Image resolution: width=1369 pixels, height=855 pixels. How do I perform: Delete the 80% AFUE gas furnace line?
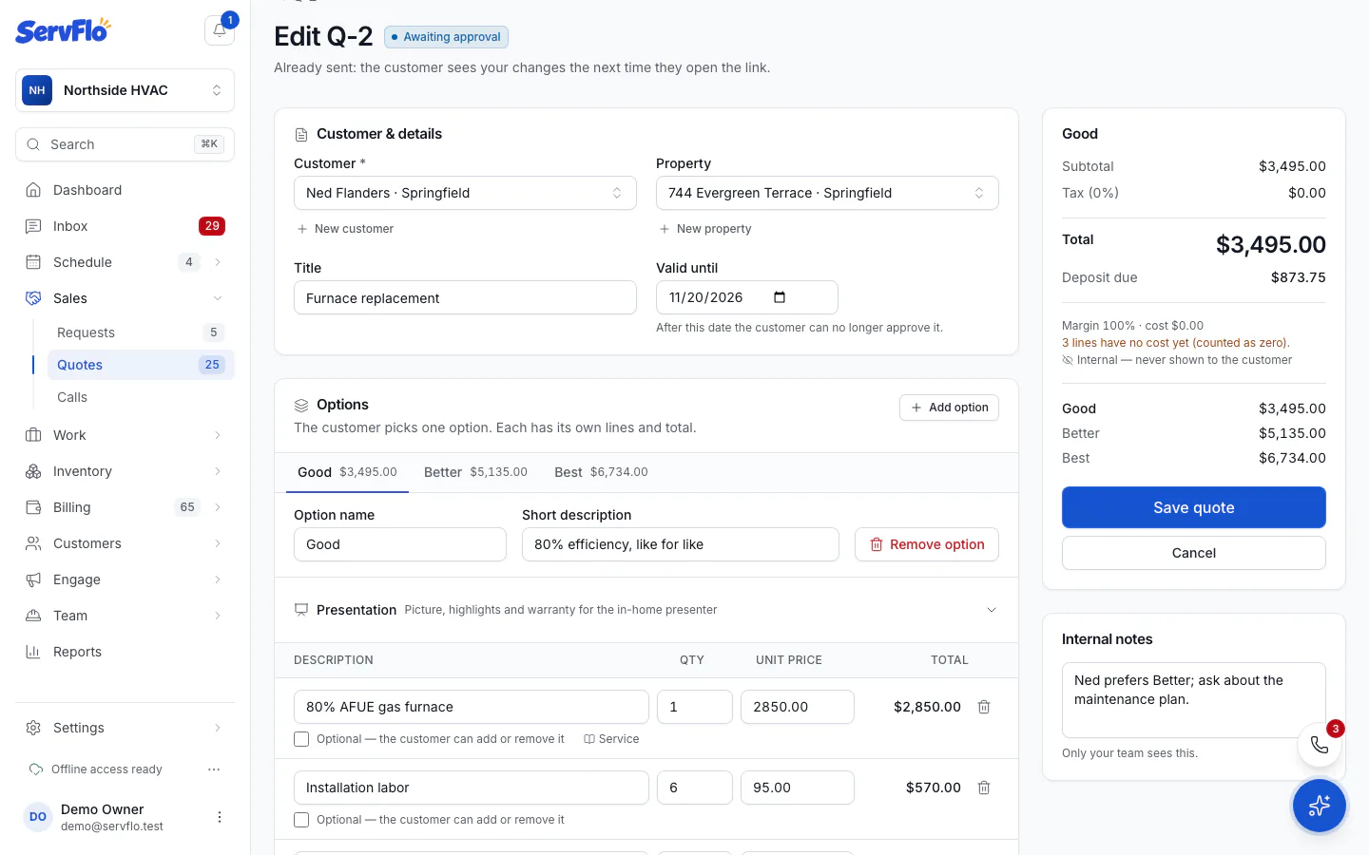(984, 707)
